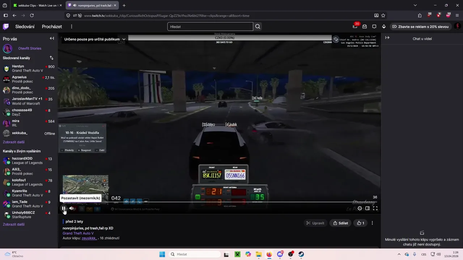Open Herdyn channel in sidebar
Image resolution: width=463 pixels, height=260 pixels.
coord(29,69)
